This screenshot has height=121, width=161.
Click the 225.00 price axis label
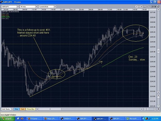tap(152, 62)
